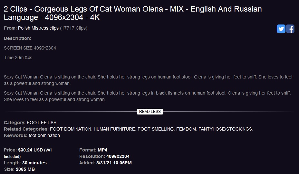Open HUMAN FURNITURE related category
Image resolution: width=299 pixels, height=174 pixels.
(114, 129)
